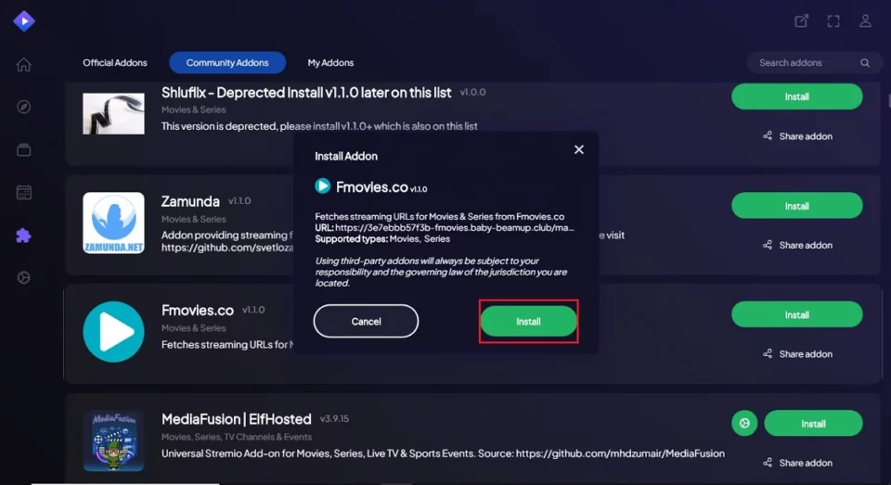Screen dimensions: 891x485
Task: Toggle fullscreen mode icon
Action: (x=833, y=21)
